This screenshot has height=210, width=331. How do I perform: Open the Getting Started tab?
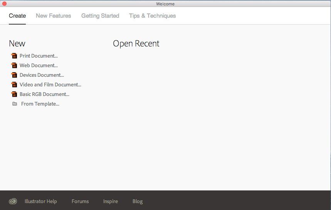coord(100,16)
